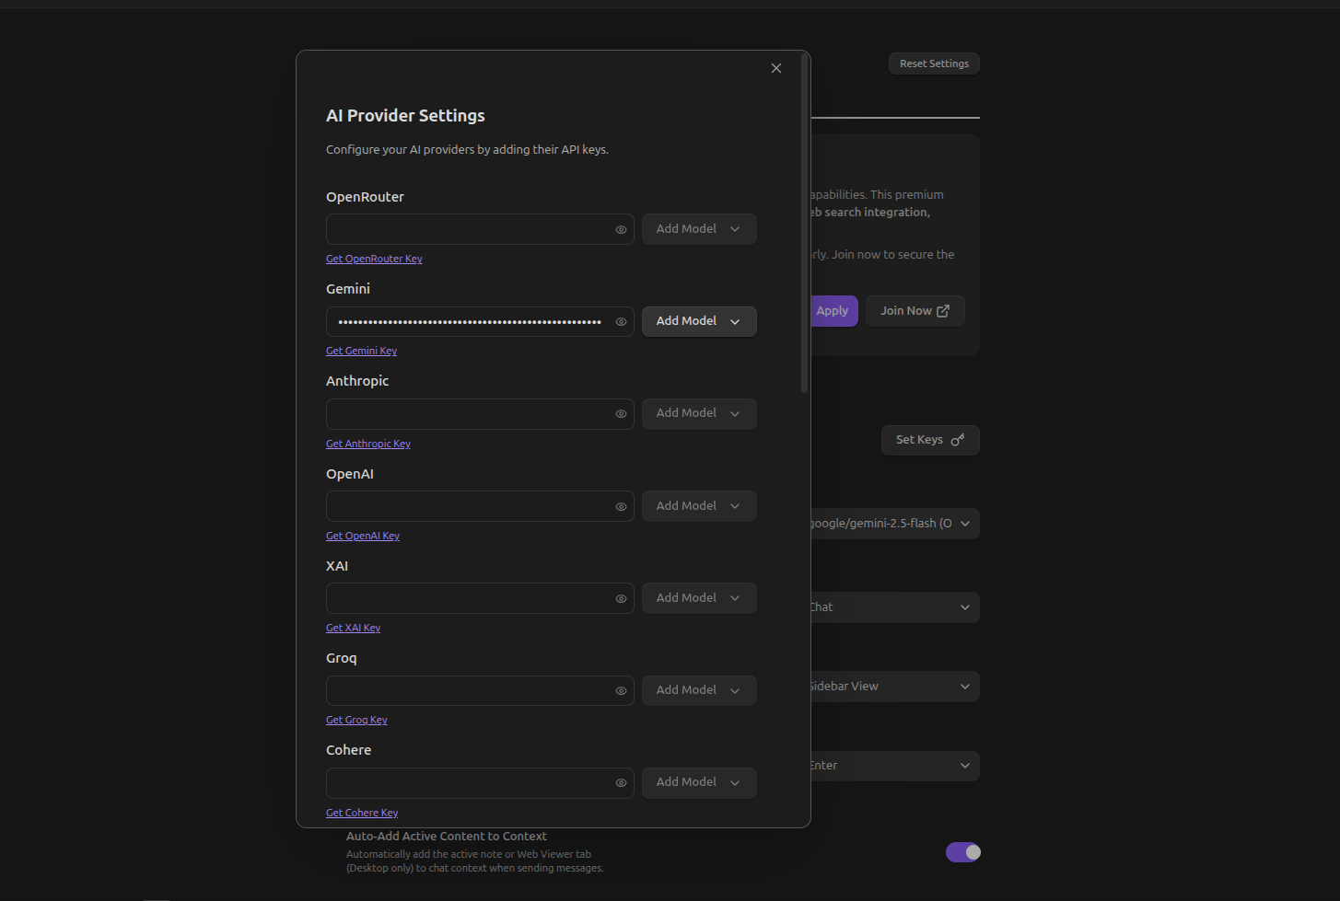Open the Get Gemini Key link
1340x901 pixels.
point(361,351)
